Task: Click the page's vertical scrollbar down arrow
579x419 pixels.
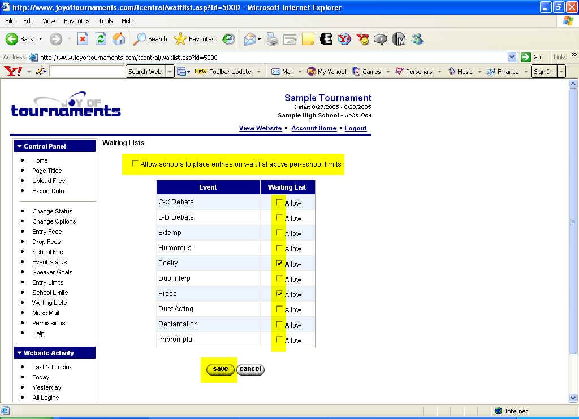Action: tap(573, 398)
